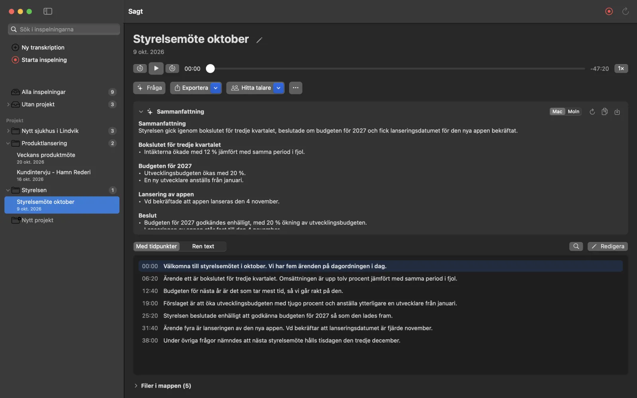This screenshot has width=637, height=398.
Task: Switch to Med tidpunkter view
Action: pyautogui.click(x=156, y=246)
